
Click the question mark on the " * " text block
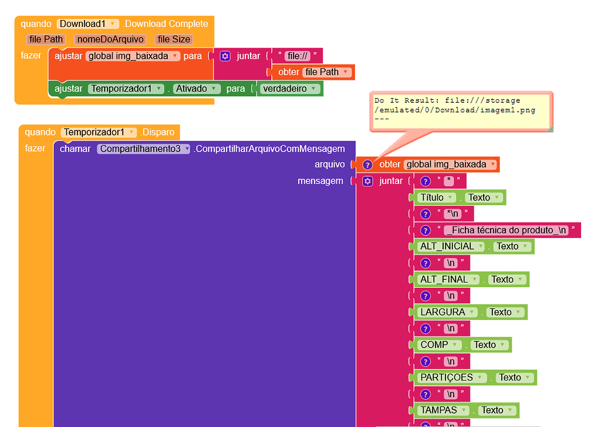tap(425, 181)
